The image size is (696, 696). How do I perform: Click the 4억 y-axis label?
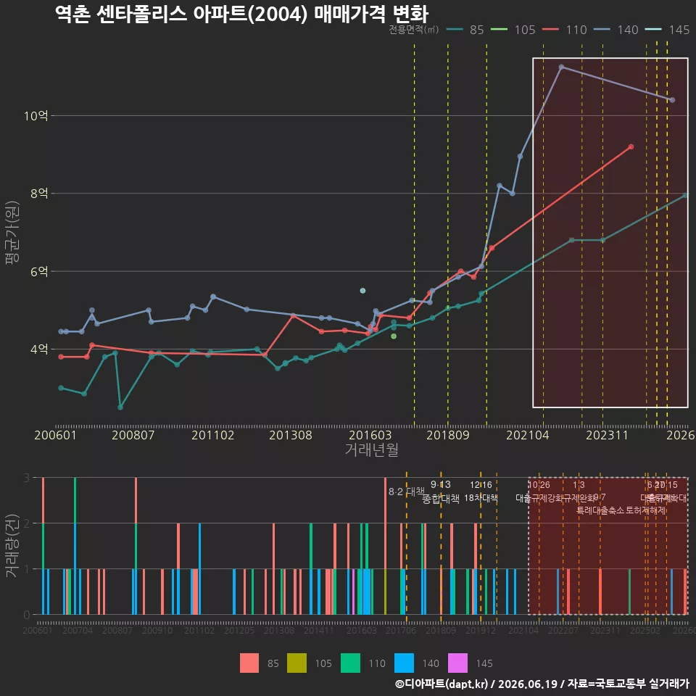point(39,349)
